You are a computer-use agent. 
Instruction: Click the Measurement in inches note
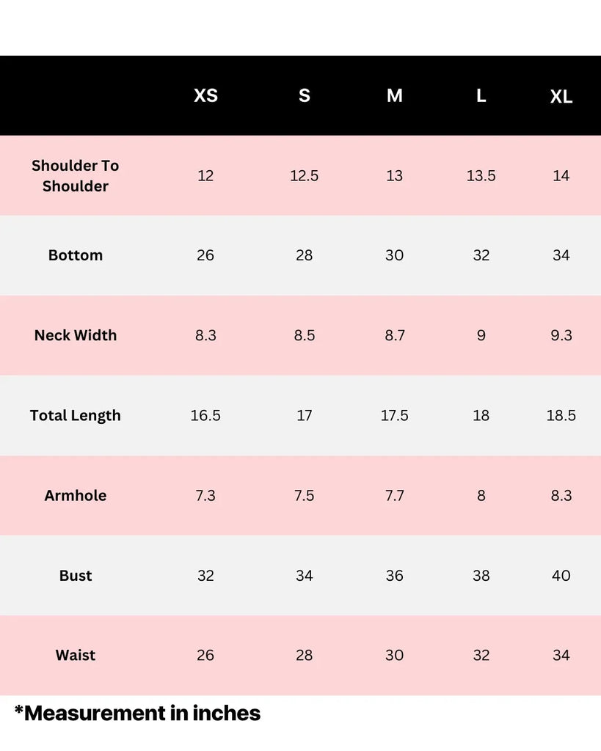click(137, 713)
